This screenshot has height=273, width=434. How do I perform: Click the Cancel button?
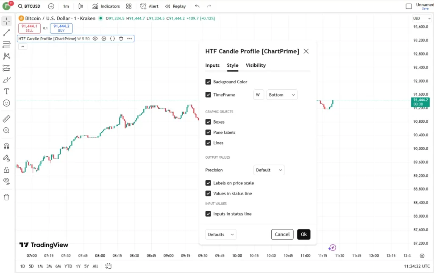pyautogui.click(x=282, y=234)
